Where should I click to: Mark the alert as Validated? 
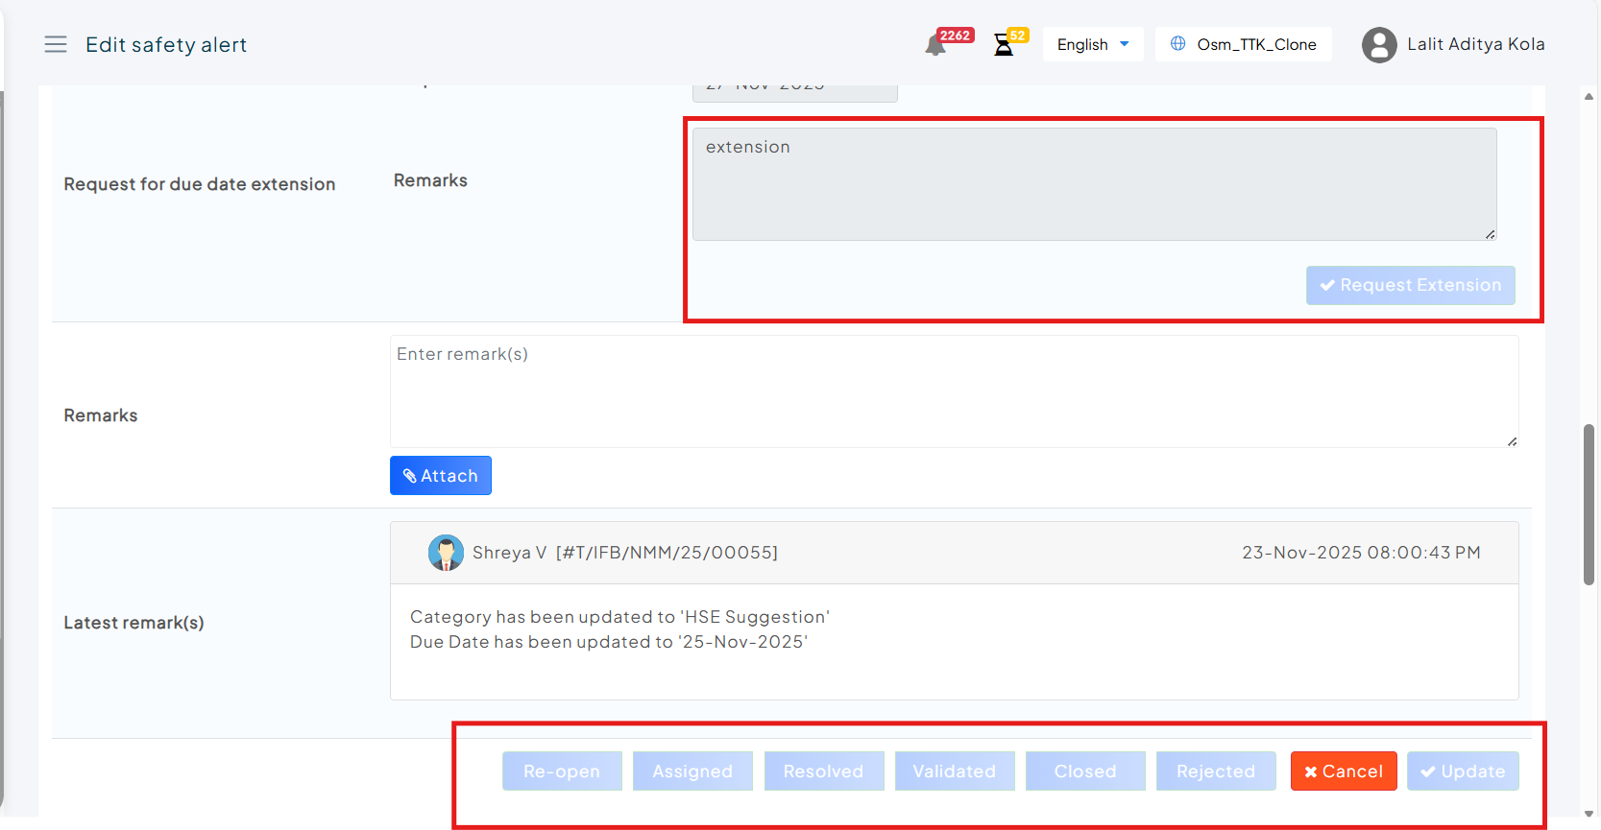954,771
